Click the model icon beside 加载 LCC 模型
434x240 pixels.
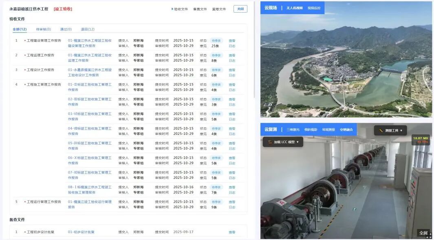pos(270,142)
